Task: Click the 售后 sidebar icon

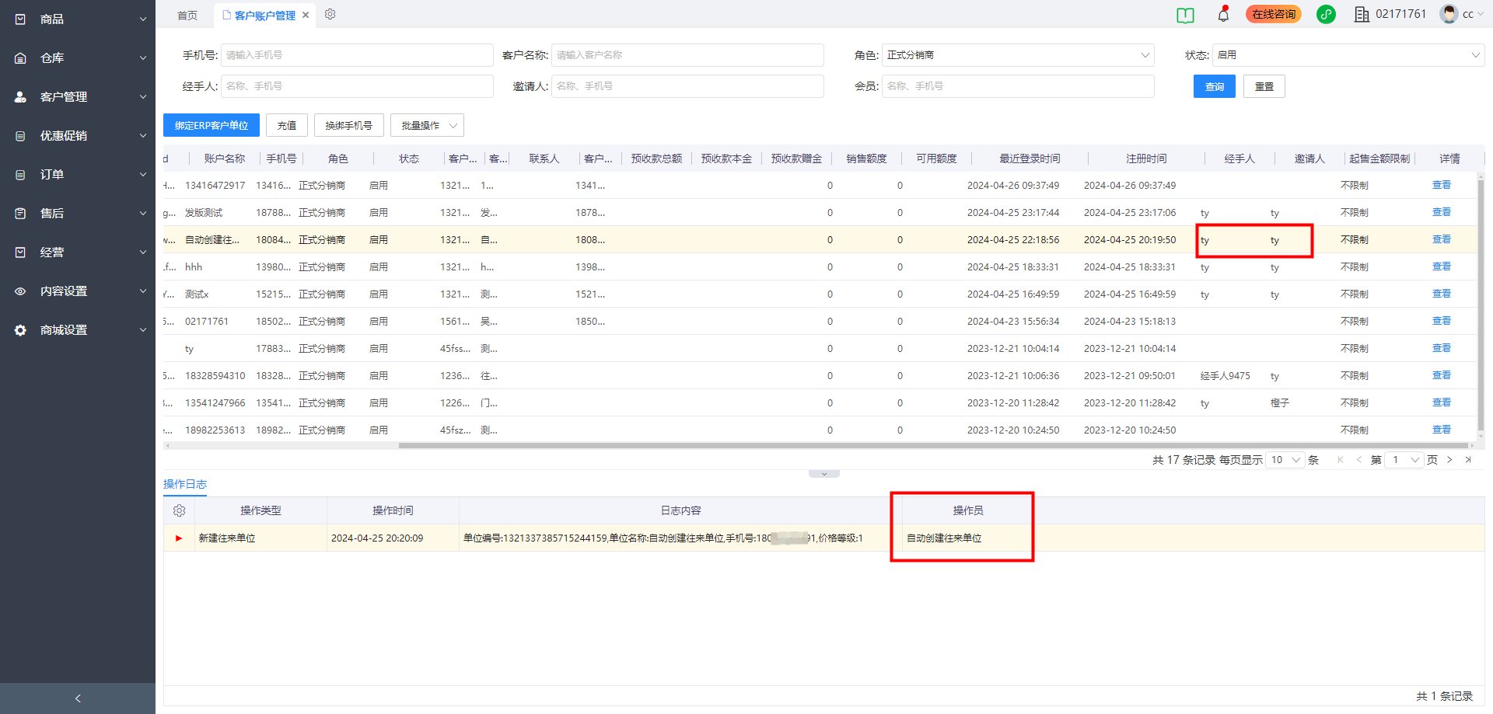Action: tap(20, 213)
